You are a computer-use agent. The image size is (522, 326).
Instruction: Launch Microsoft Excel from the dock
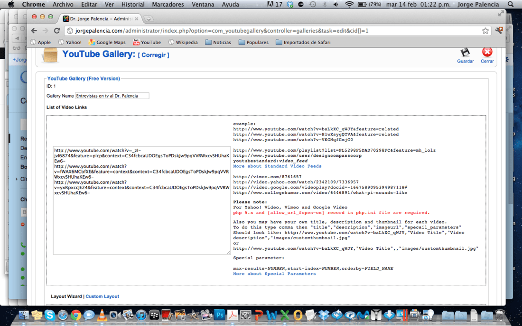(x=285, y=315)
